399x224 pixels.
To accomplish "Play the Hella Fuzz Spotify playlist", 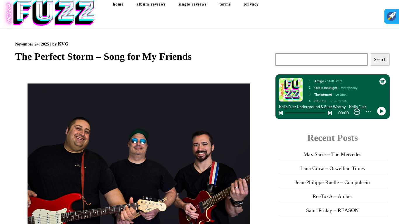I will pyautogui.click(x=381, y=111).
